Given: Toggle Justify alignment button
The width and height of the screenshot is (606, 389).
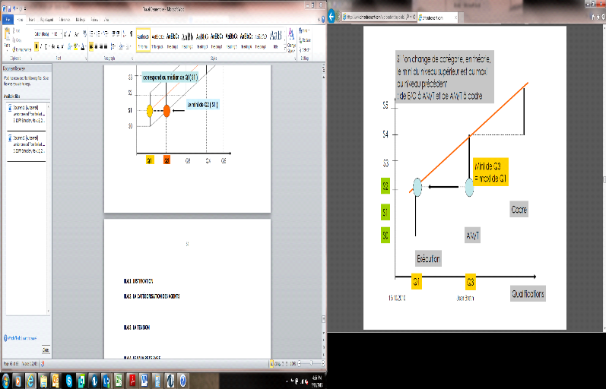Looking at the screenshot, I should [x=106, y=46].
